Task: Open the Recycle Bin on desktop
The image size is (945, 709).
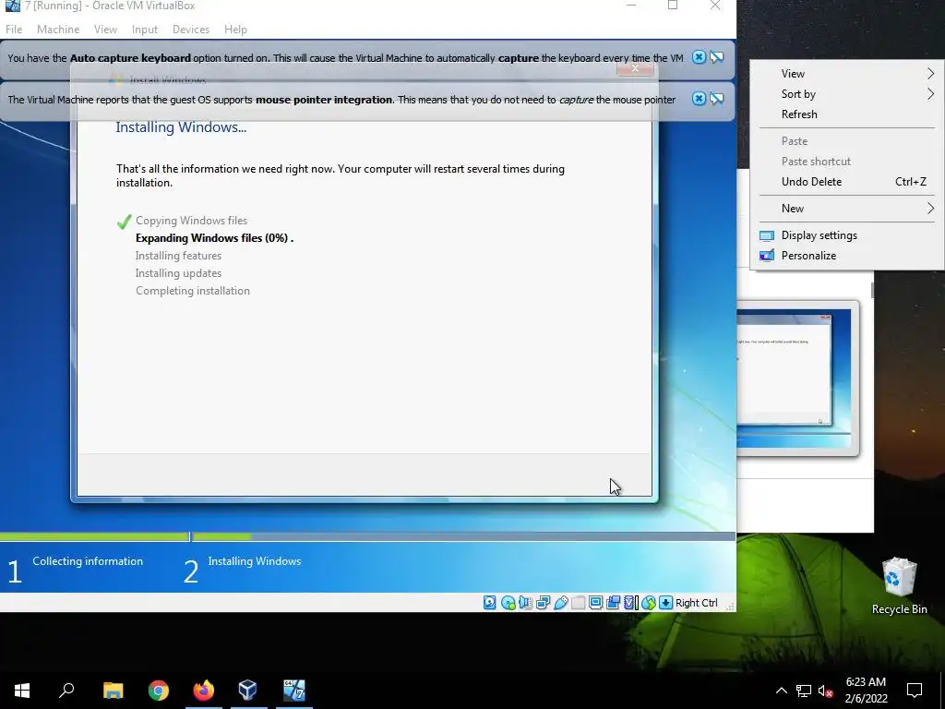Action: point(899,585)
